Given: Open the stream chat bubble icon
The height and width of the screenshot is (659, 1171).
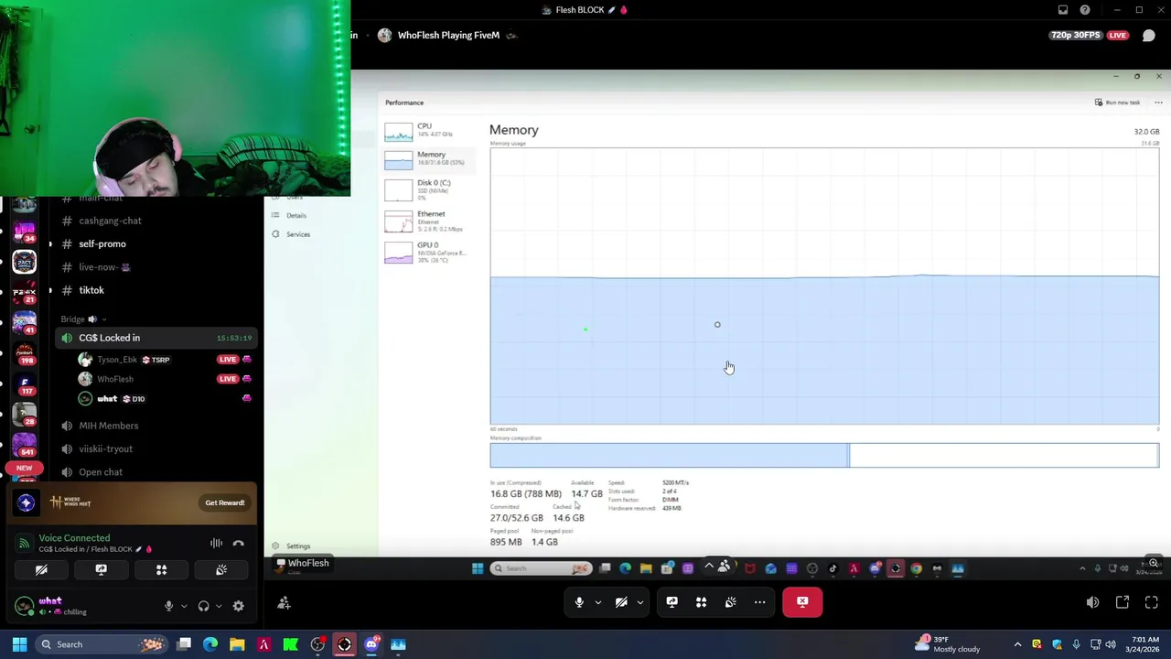Looking at the screenshot, I should 1149,36.
